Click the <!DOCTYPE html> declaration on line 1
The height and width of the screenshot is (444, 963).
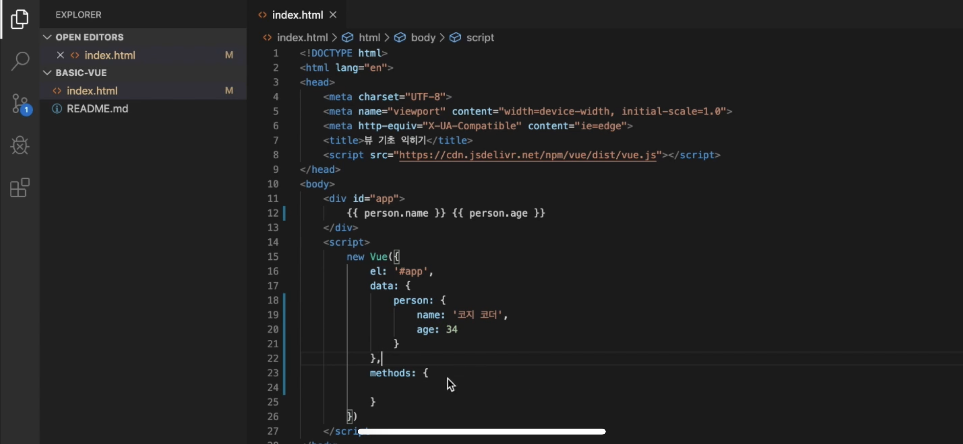click(343, 53)
